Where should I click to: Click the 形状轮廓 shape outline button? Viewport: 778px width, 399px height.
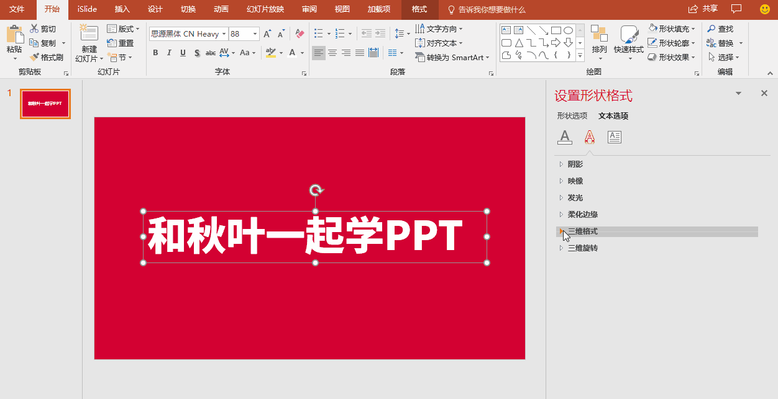(x=672, y=43)
